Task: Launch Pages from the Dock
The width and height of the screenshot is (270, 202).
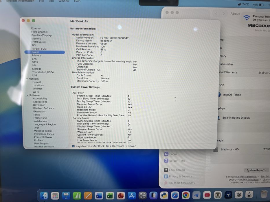Action: pos(88,195)
